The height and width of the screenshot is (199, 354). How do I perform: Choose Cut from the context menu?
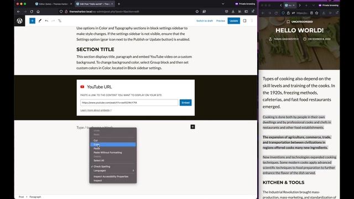click(x=113, y=140)
